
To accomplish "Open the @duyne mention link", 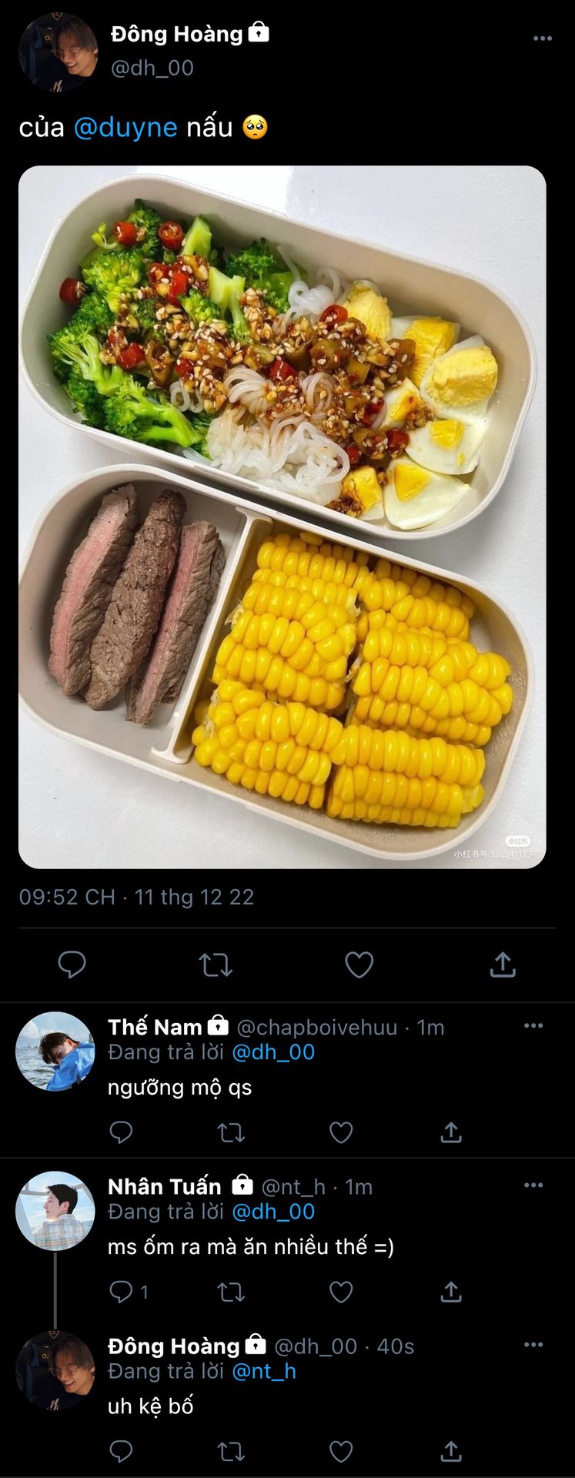I will (125, 127).
